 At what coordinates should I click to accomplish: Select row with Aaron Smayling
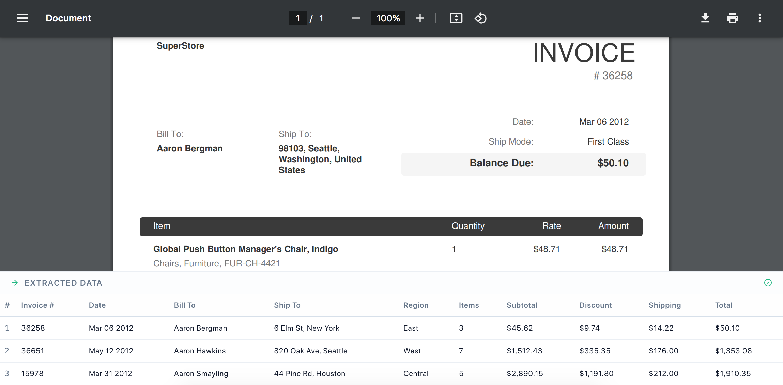pos(391,373)
